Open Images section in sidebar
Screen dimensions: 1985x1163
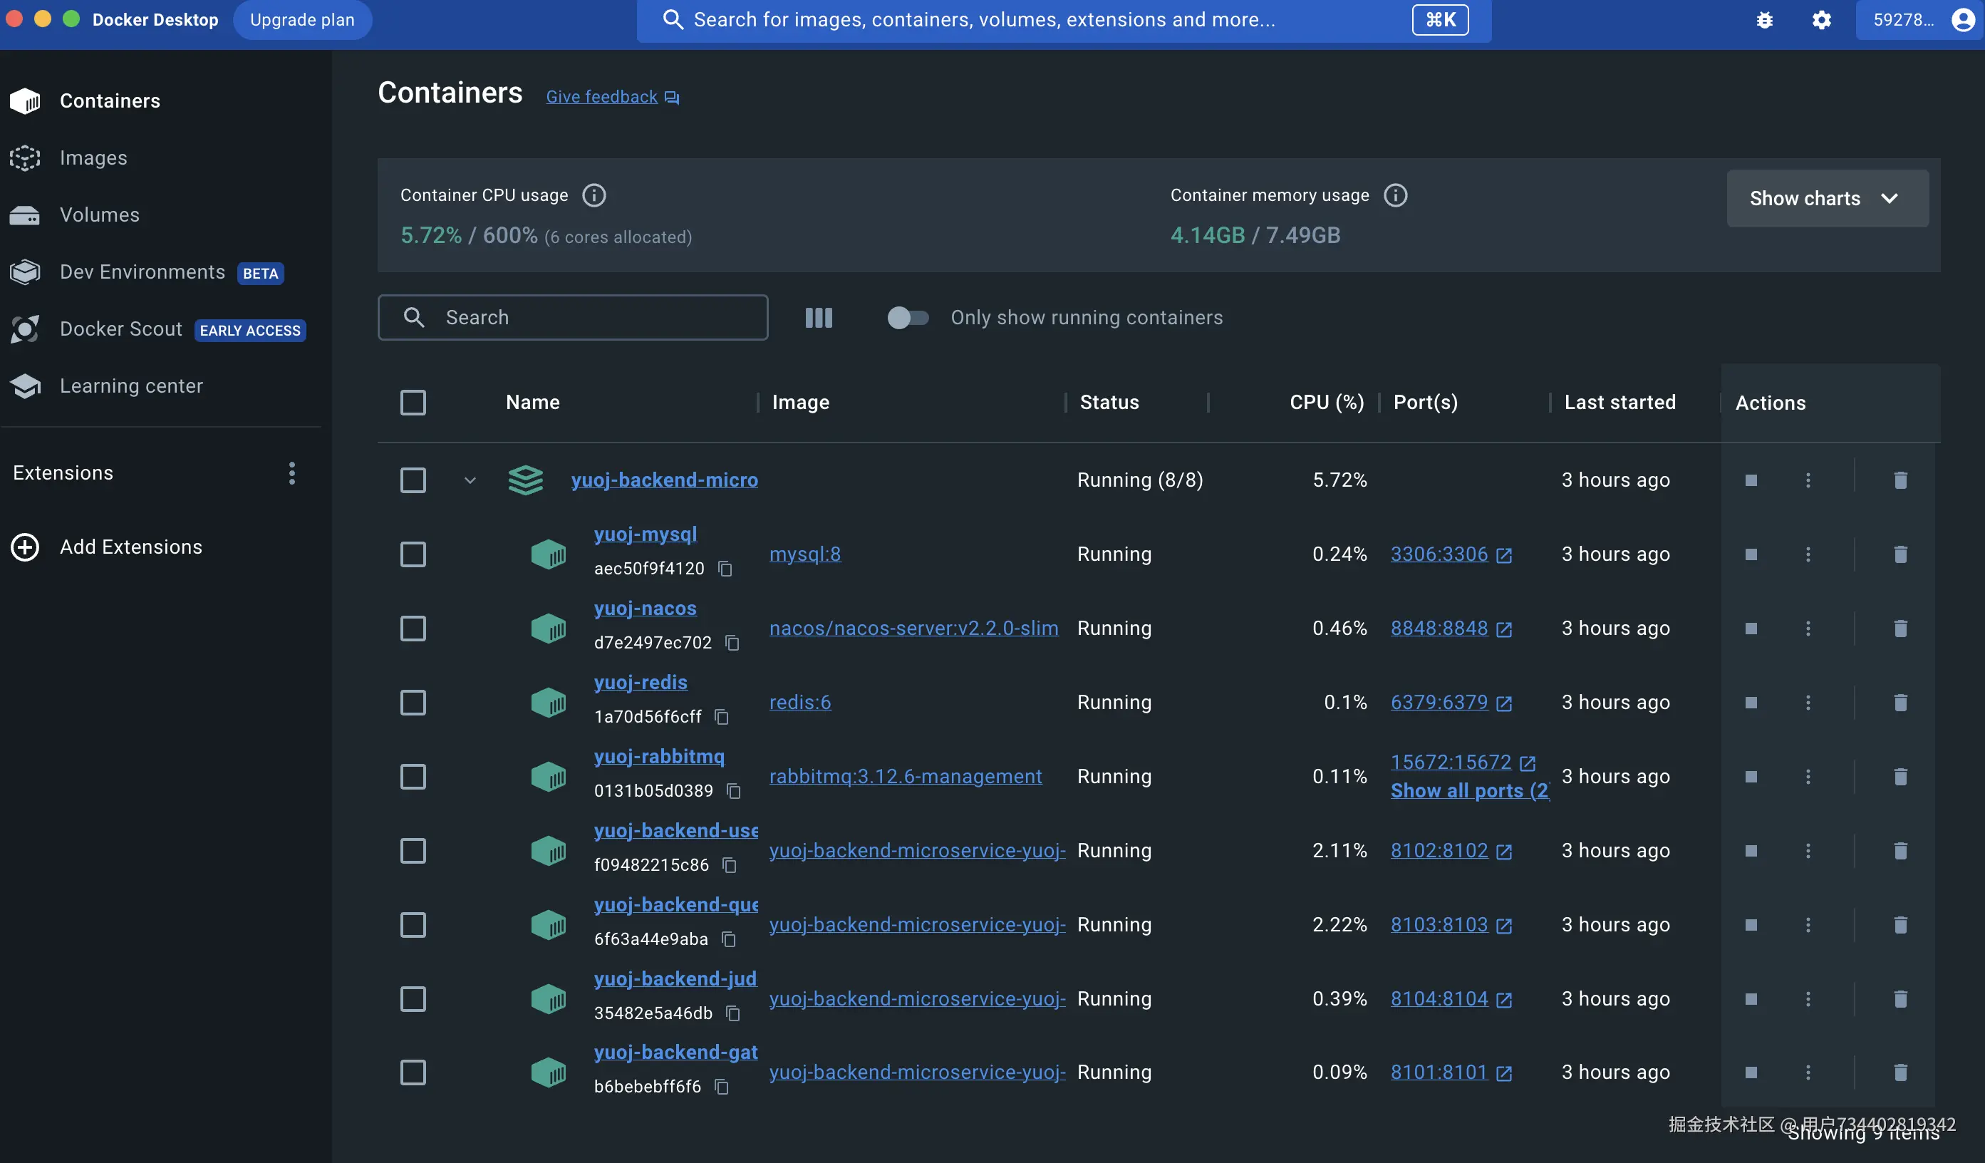(x=93, y=157)
